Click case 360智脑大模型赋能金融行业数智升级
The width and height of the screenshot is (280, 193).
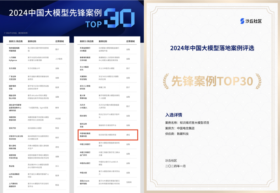(109, 49)
